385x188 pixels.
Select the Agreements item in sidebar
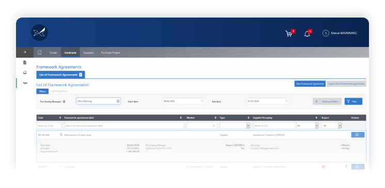click(x=25, y=83)
